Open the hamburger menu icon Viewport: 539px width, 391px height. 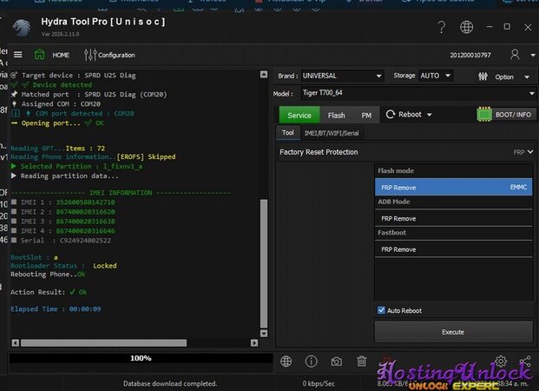click(17, 55)
